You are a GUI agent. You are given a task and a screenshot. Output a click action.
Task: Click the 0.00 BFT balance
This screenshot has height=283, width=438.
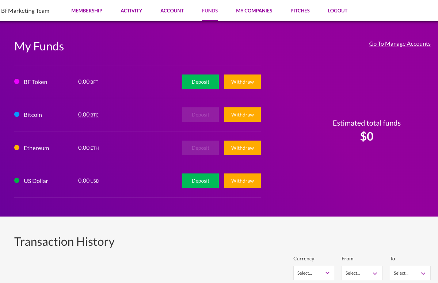click(x=88, y=82)
